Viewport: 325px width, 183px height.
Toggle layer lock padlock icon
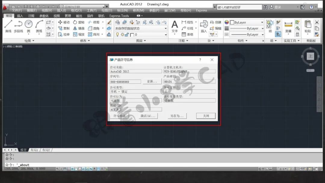tap(127, 35)
